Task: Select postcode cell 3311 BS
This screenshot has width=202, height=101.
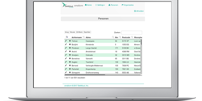Action: pyautogui.click(x=125, y=59)
